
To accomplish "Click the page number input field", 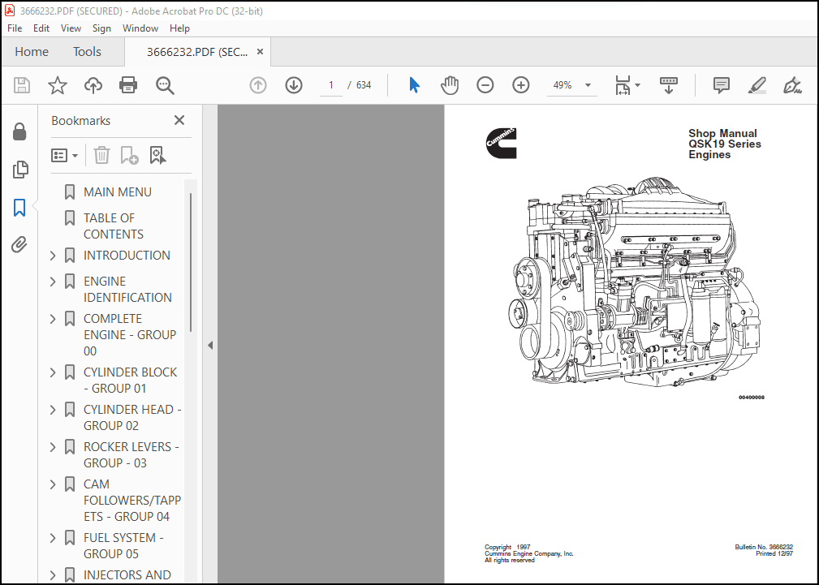I will coord(330,85).
